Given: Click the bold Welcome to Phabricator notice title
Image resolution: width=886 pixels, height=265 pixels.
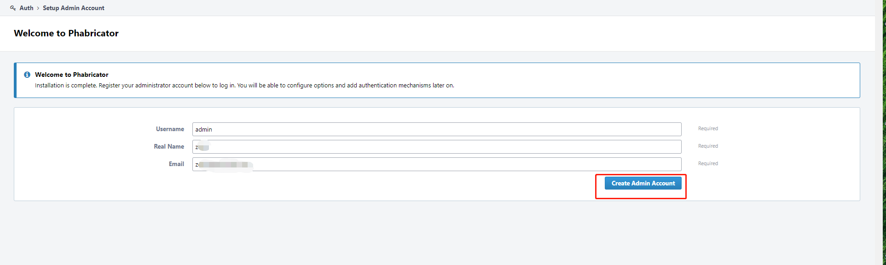Looking at the screenshot, I should [x=72, y=75].
